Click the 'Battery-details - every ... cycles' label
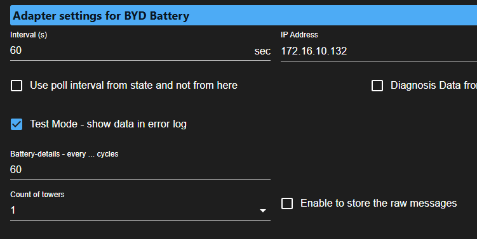Image resolution: width=477 pixels, height=239 pixels. tap(64, 154)
